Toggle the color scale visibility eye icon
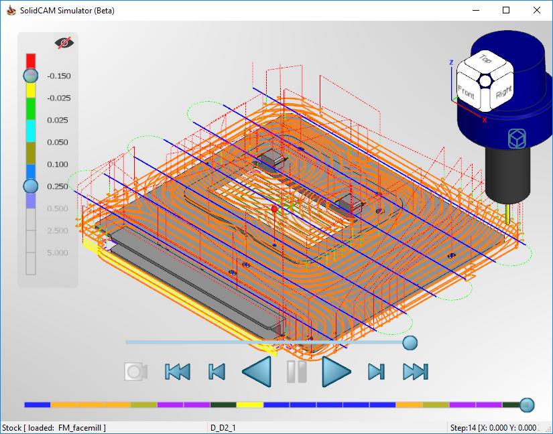Screen dimensions: 553x434 coord(64,43)
